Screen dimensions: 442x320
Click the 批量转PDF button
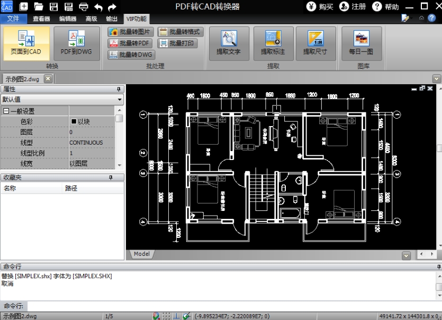(130, 43)
